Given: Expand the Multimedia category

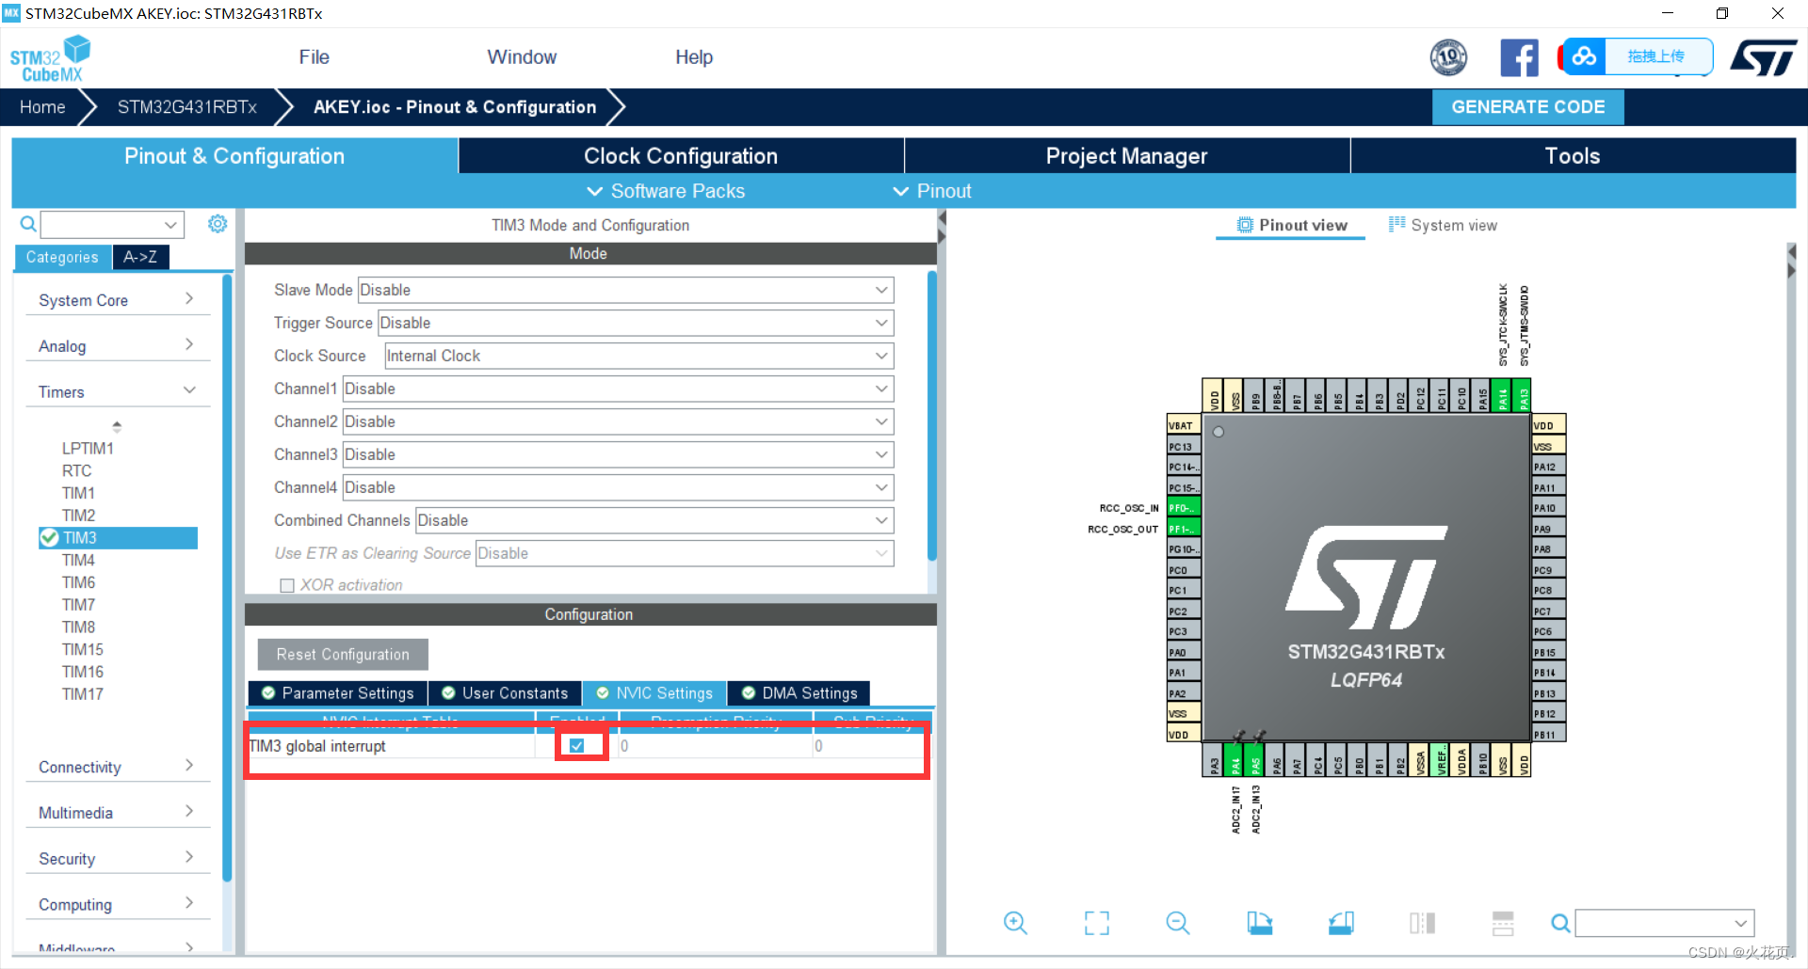Looking at the screenshot, I should click(117, 813).
